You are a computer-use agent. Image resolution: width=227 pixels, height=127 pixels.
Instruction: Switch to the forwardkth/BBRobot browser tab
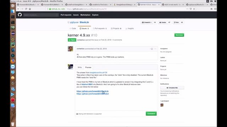point(52,5)
